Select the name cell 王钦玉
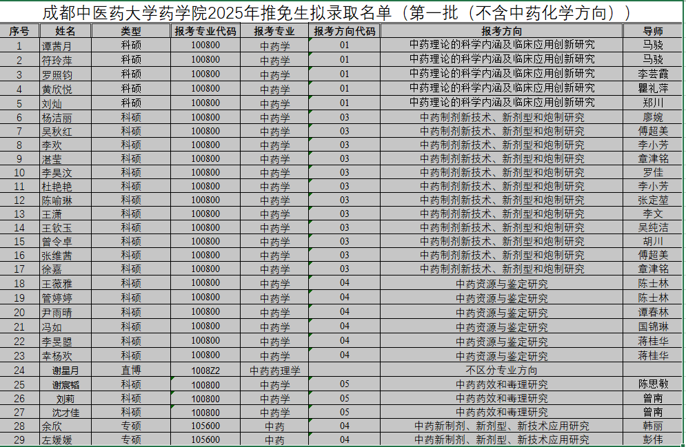 click(65, 227)
